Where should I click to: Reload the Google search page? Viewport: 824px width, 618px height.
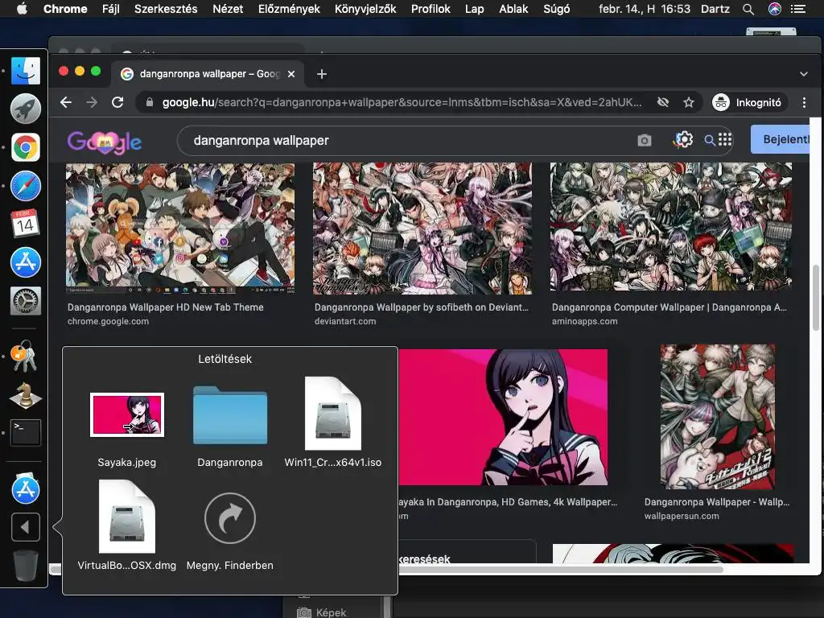click(117, 102)
